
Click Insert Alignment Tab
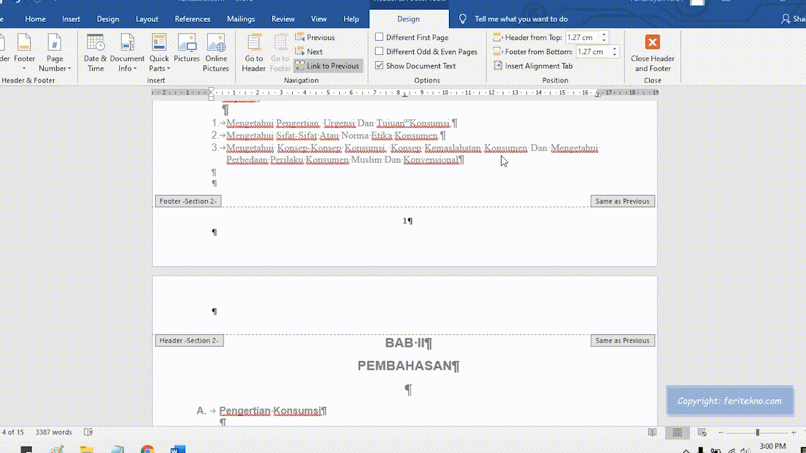pos(533,65)
